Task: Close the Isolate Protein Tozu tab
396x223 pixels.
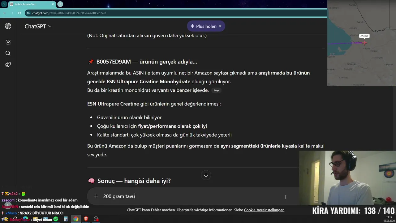Action: 53,4
